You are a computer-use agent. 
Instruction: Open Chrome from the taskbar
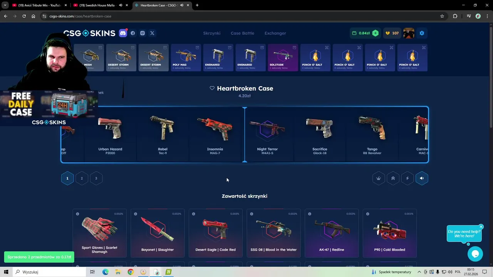[x=131, y=272]
